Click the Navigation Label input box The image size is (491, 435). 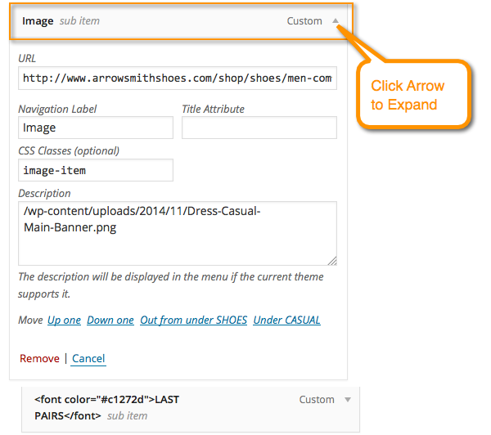coord(95,128)
